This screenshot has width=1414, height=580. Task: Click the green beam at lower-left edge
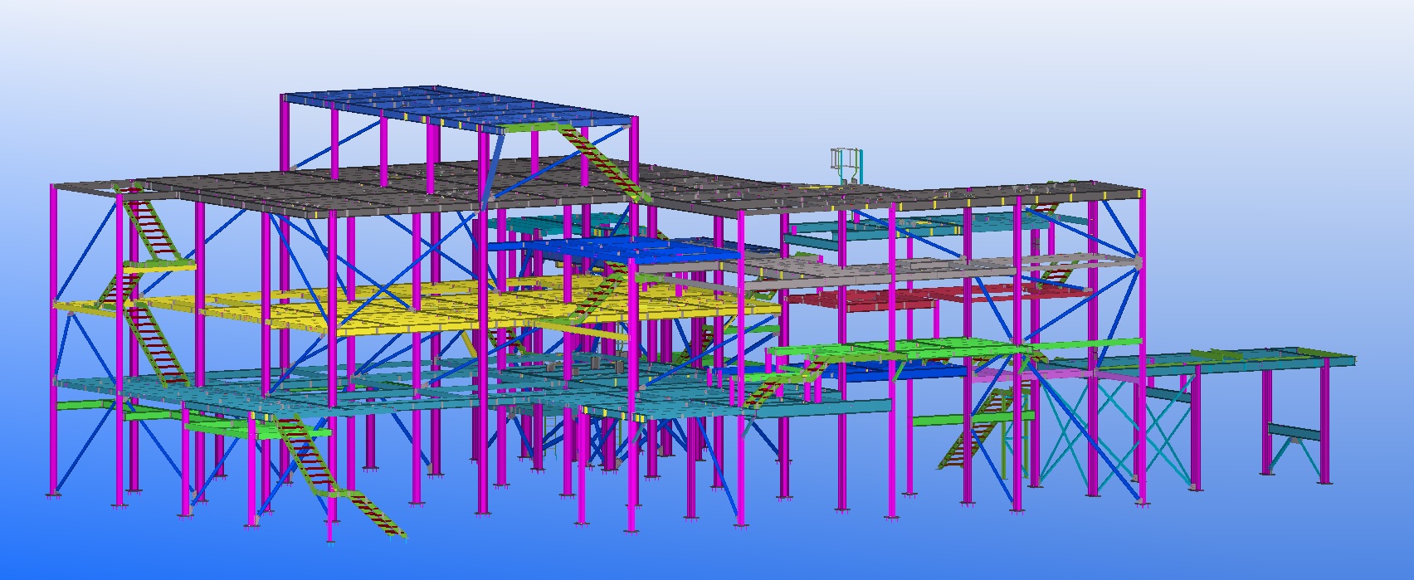pyautogui.click(x=83, y=405)
